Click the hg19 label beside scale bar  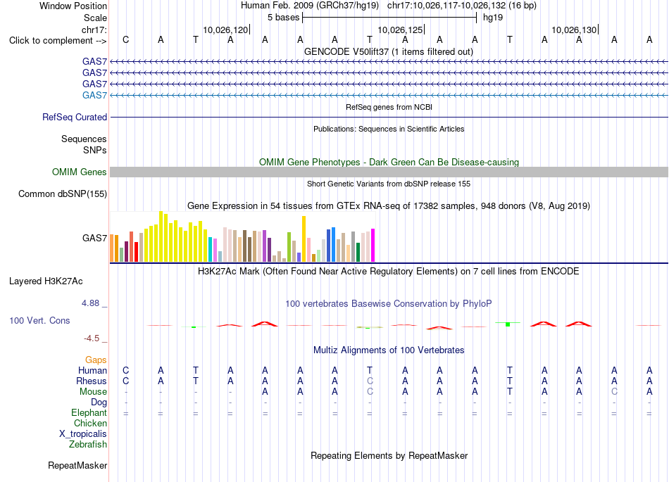point(493,18)
